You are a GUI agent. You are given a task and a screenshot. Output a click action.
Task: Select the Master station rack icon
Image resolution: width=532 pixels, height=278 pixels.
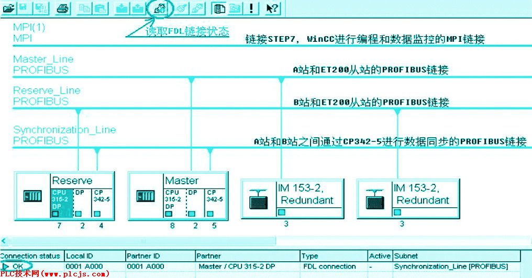pos(146,196)
